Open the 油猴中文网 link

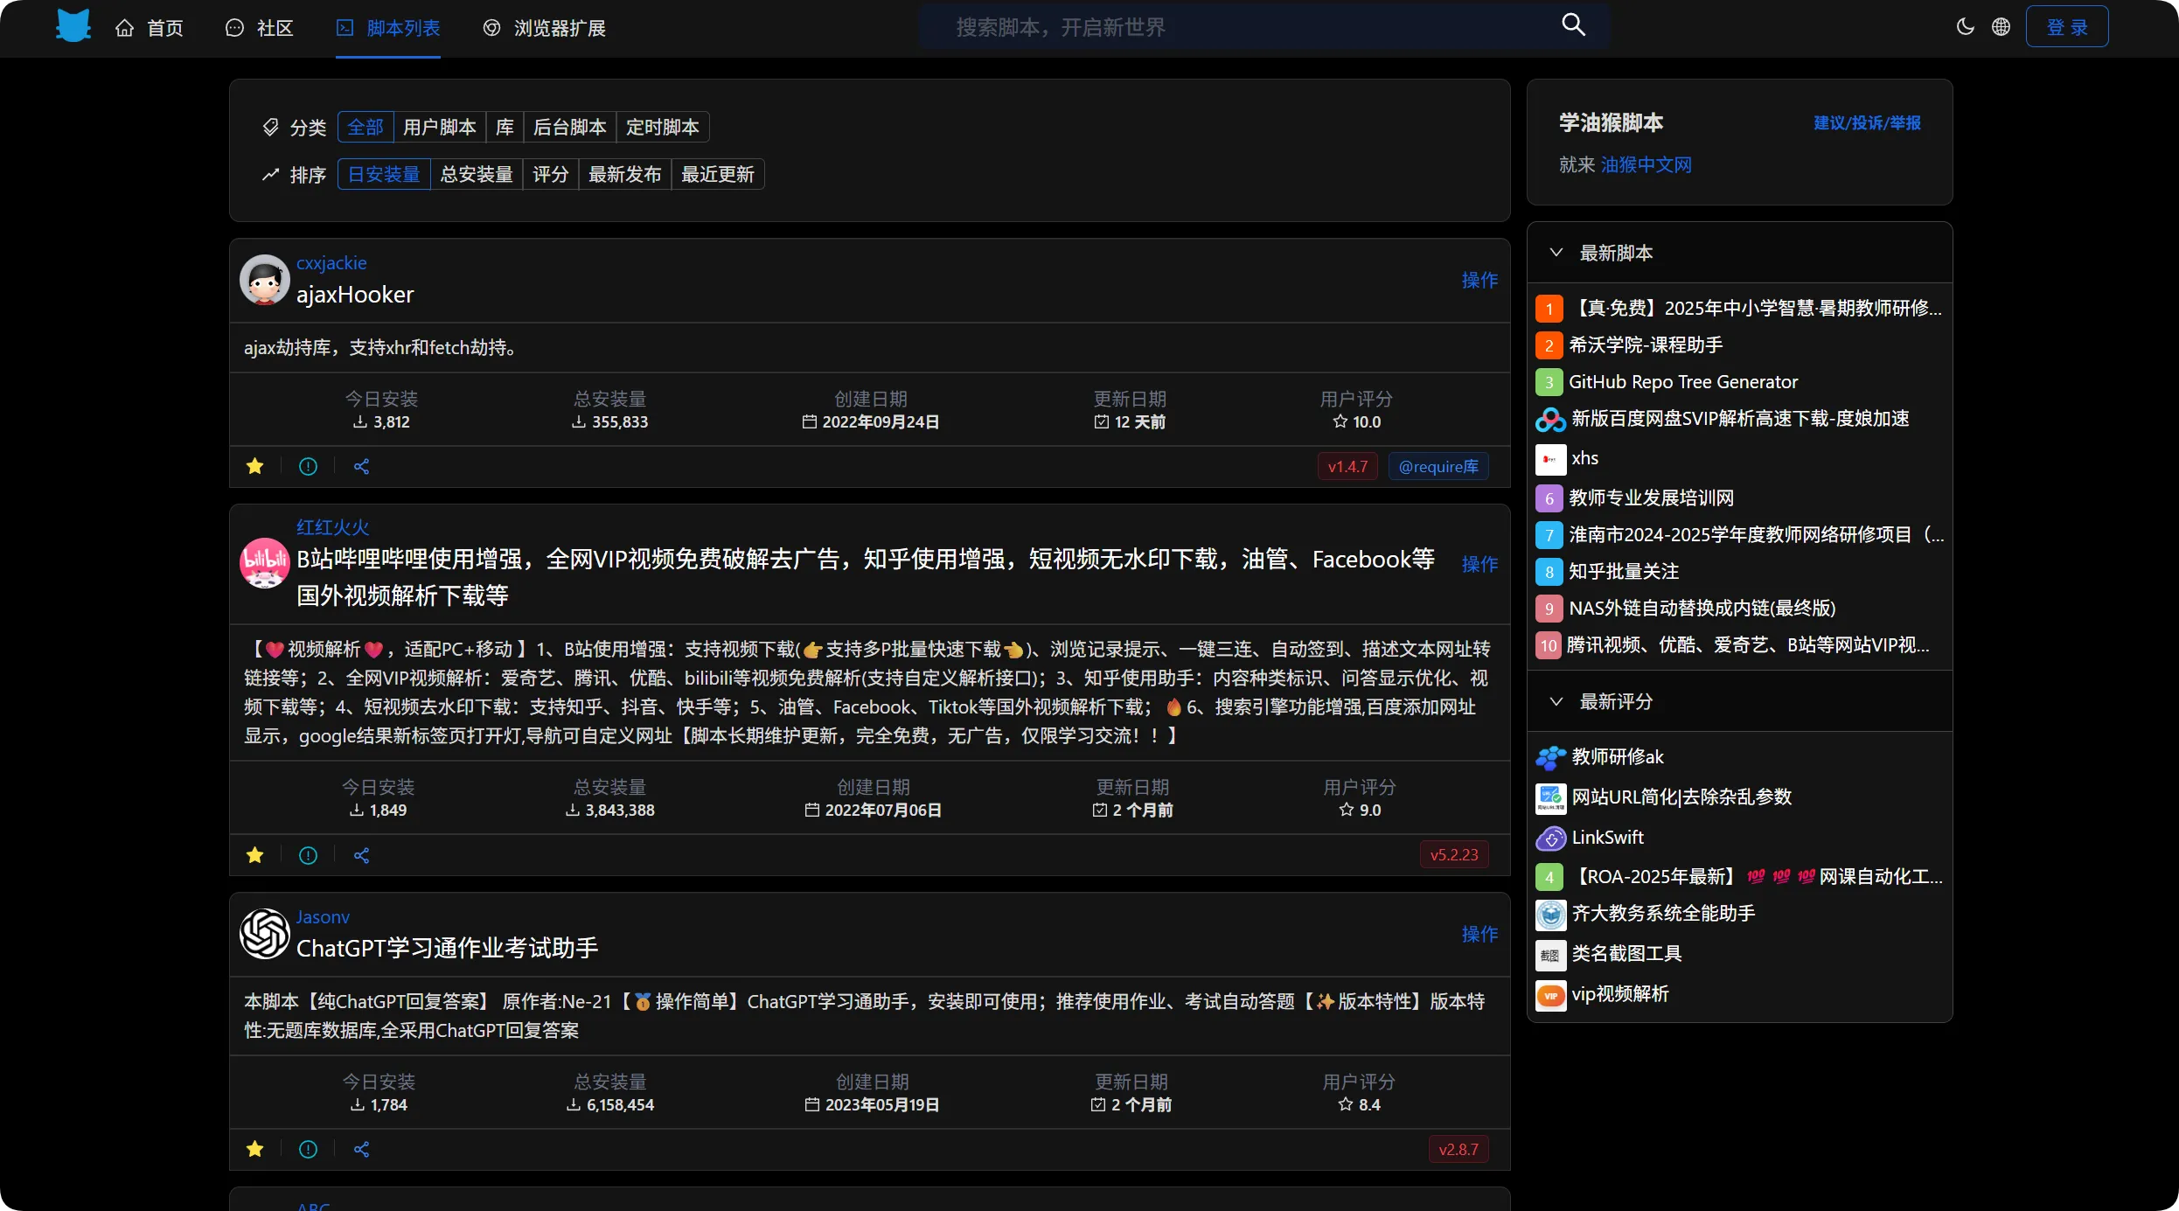(1646, 164)
